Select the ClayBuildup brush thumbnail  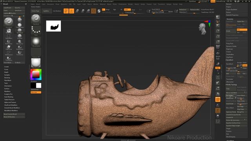20,25
